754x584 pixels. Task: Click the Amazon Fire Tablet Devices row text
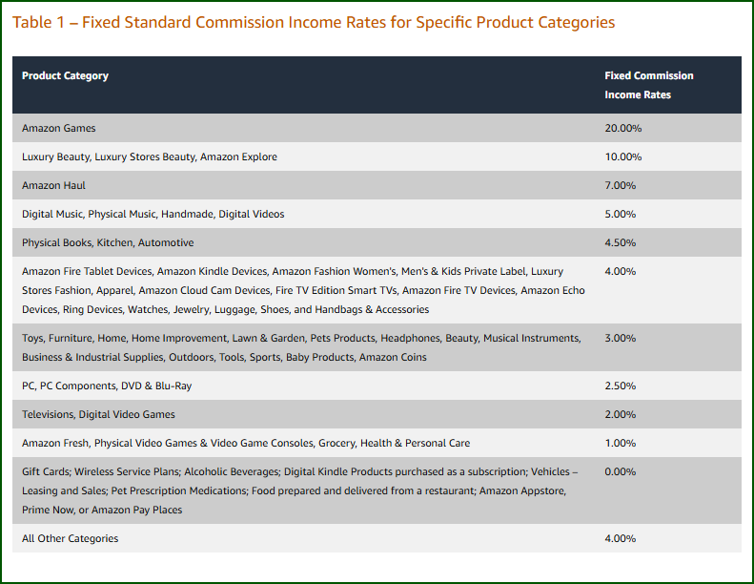[x=303, y=290]
